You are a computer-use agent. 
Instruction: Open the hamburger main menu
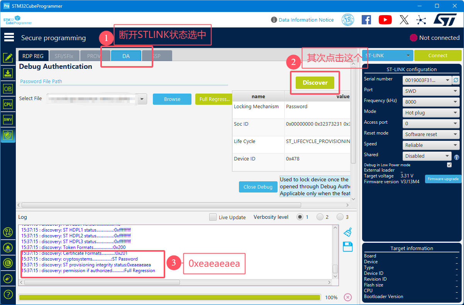pyautogui.click(x=9, y=37)
